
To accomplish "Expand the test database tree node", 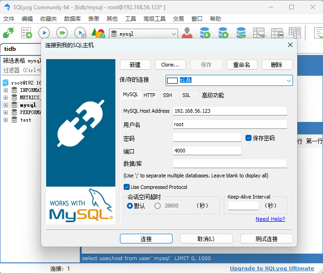I will pos(6,120).
